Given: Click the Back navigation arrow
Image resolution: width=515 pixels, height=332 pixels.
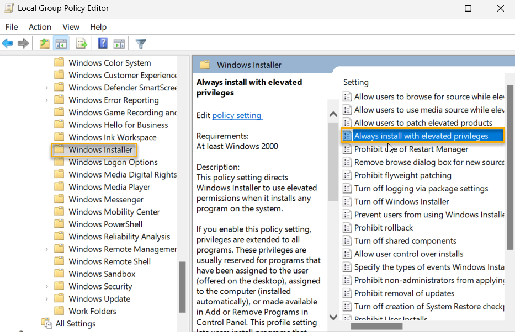Looking at the screenshot, I should (8, 43).
